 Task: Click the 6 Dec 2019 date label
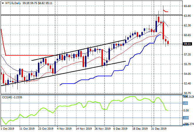point(121,129)
